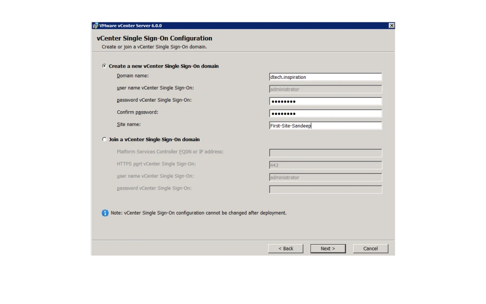Image resolution: width=486 pixels, height=304 pixels.
Task: Click the 'HTTPS port vCenter Single Sign-On:' label
Action: tap(156, 164)
